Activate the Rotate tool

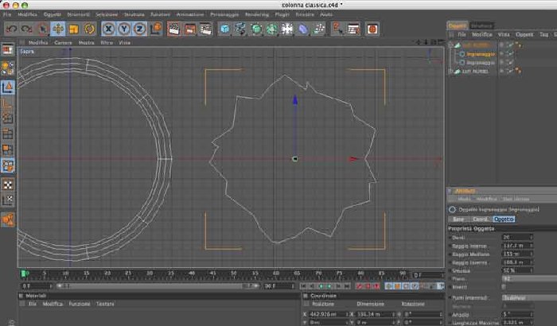pos(89,29)
